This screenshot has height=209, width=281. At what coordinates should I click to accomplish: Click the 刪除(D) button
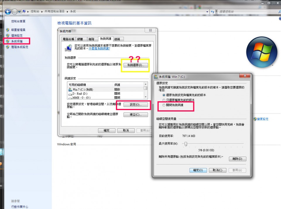[237, 159]
